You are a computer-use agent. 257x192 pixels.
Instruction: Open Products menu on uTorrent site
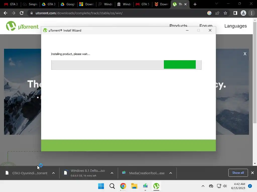click(178, 25)
